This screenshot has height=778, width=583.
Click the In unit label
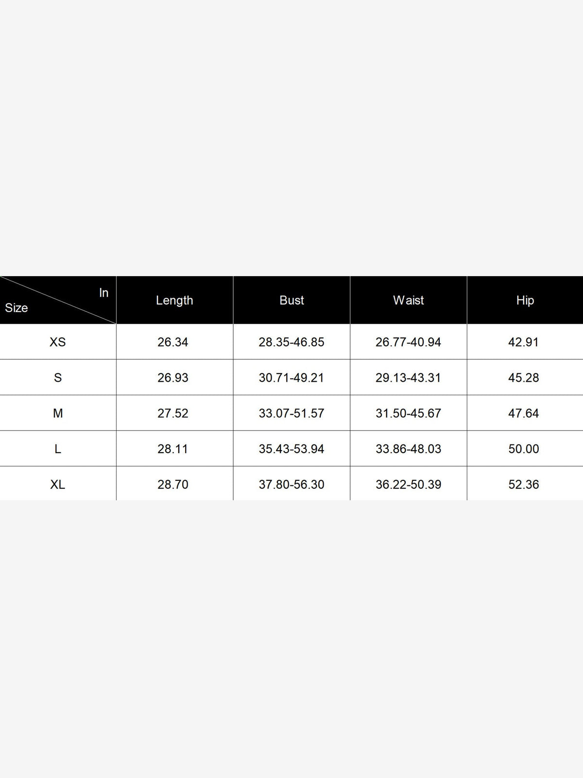[103, 293]
